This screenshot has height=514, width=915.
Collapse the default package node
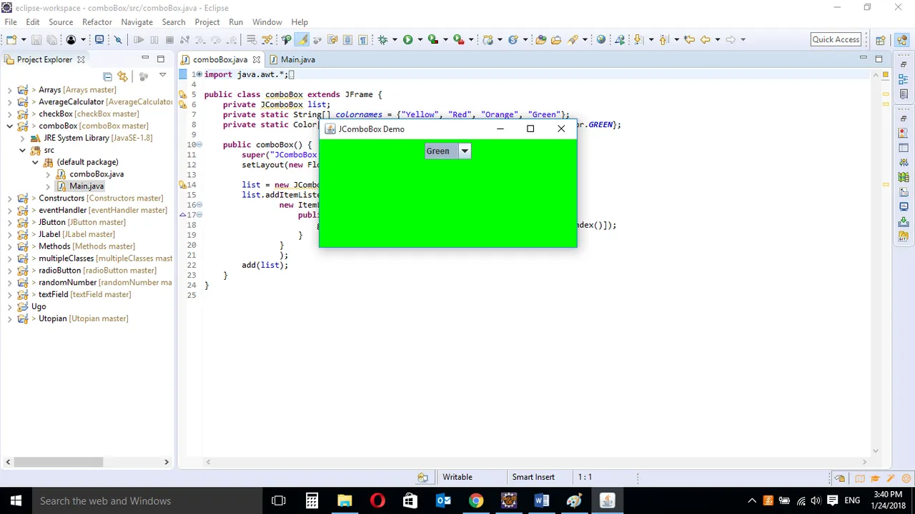[35, 162]
